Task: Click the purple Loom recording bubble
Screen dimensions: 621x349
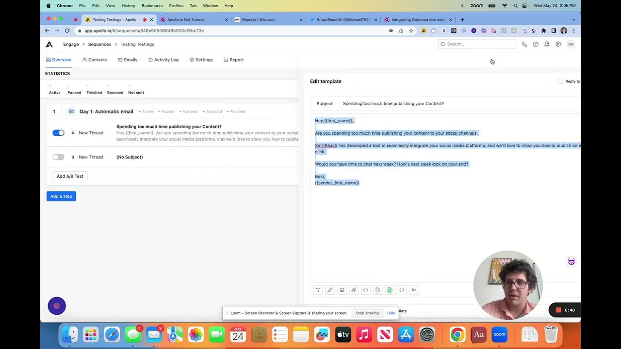Action: pyautogui.click(x=57, y=306)
